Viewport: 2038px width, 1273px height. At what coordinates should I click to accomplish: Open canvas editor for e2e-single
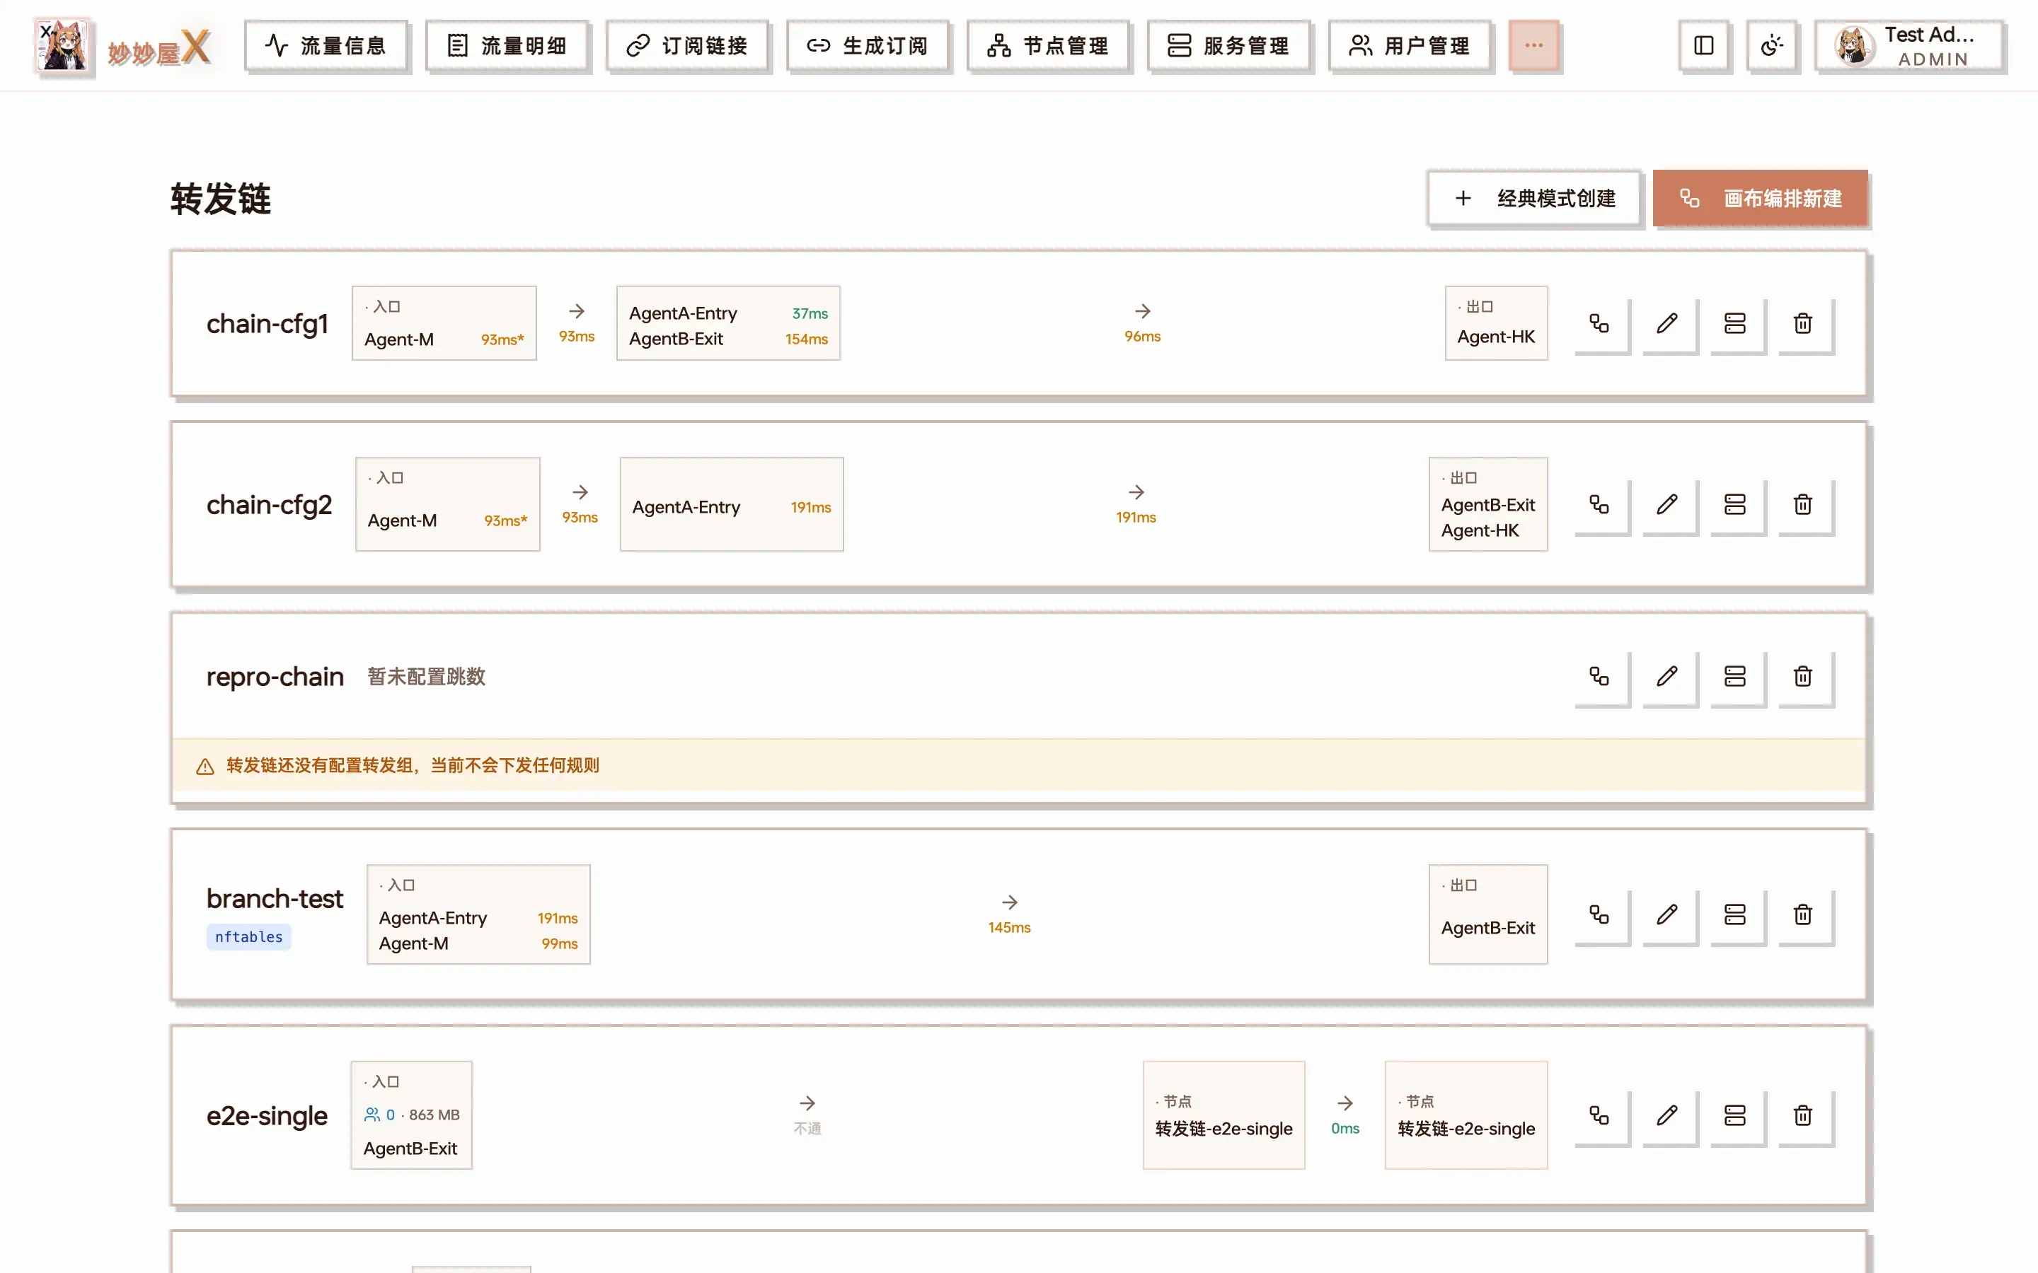pyautogui.click(x=1599, y=1117)
